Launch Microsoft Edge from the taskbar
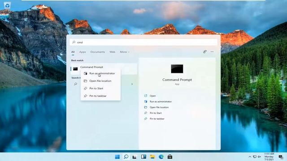The height and width of the screenshot is (161, 287). 161,157
